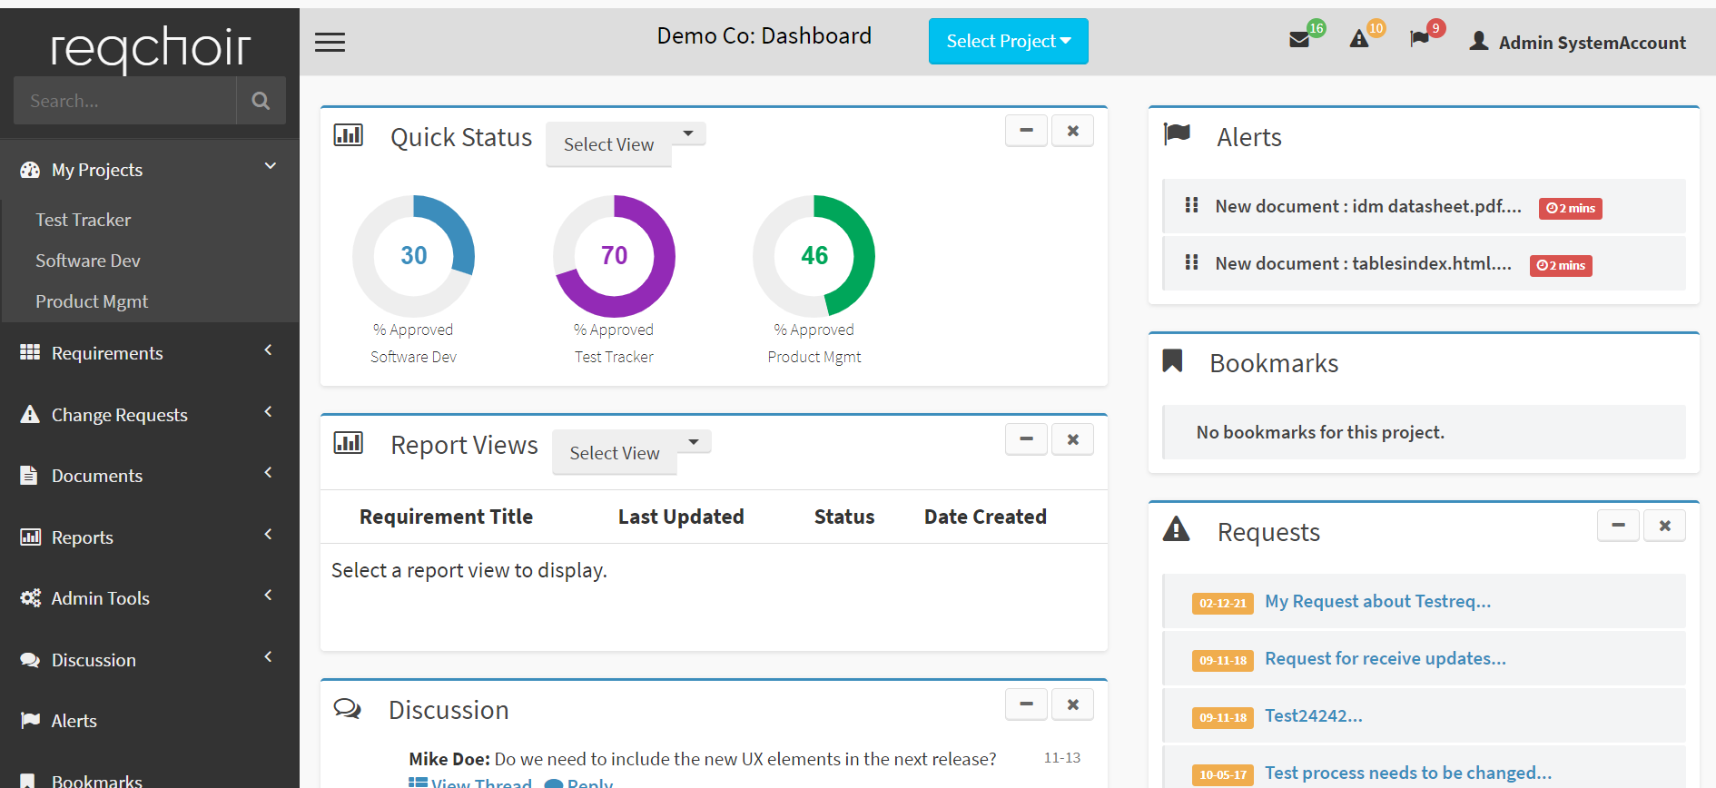Open the Test24242 request link
This screenshot has height=788, width=1716.
point(1313,715)
